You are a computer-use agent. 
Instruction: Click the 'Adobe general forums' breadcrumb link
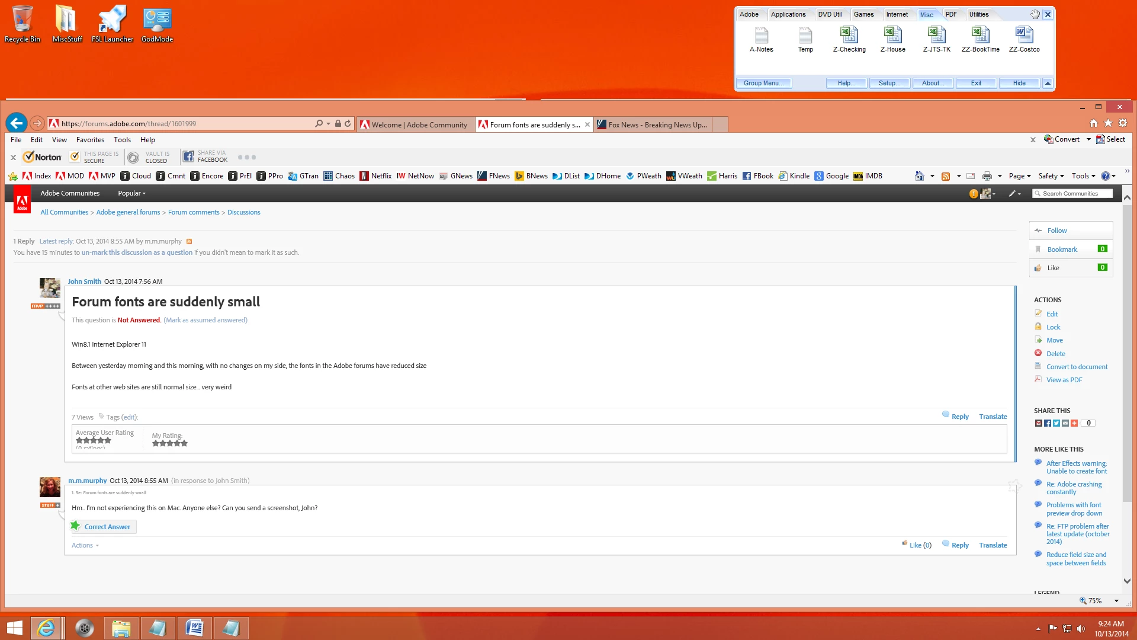pos(128,212)
